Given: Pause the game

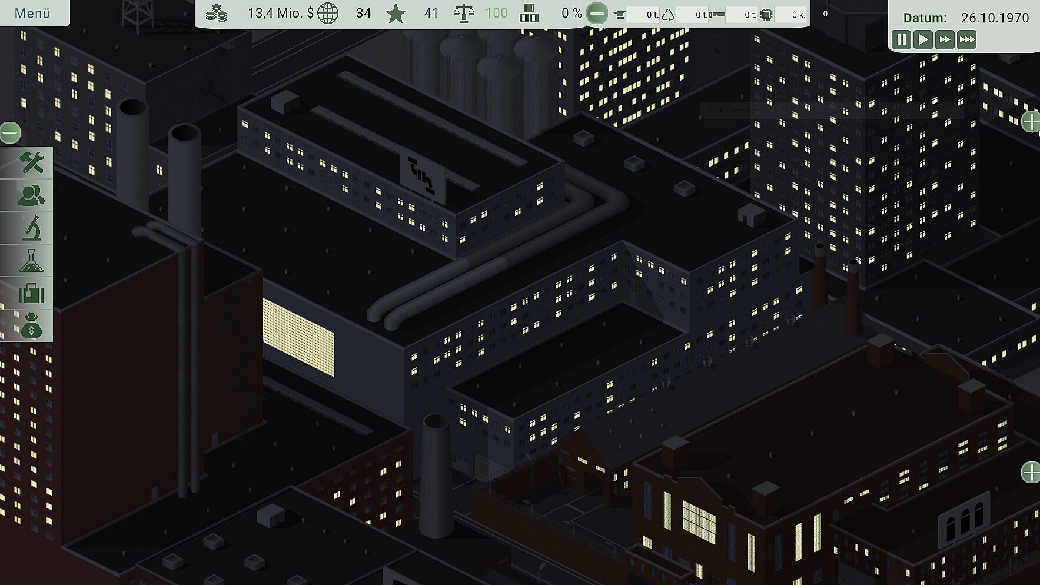Looking at the screenshot, I should click(901, 39).
